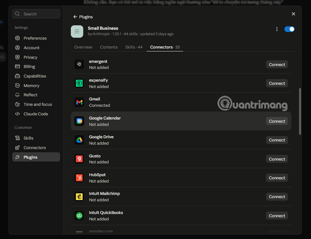The image size is (311, 239).
Task: Click the Intuit QuickBooks name text
Action: tap(106, 213)
